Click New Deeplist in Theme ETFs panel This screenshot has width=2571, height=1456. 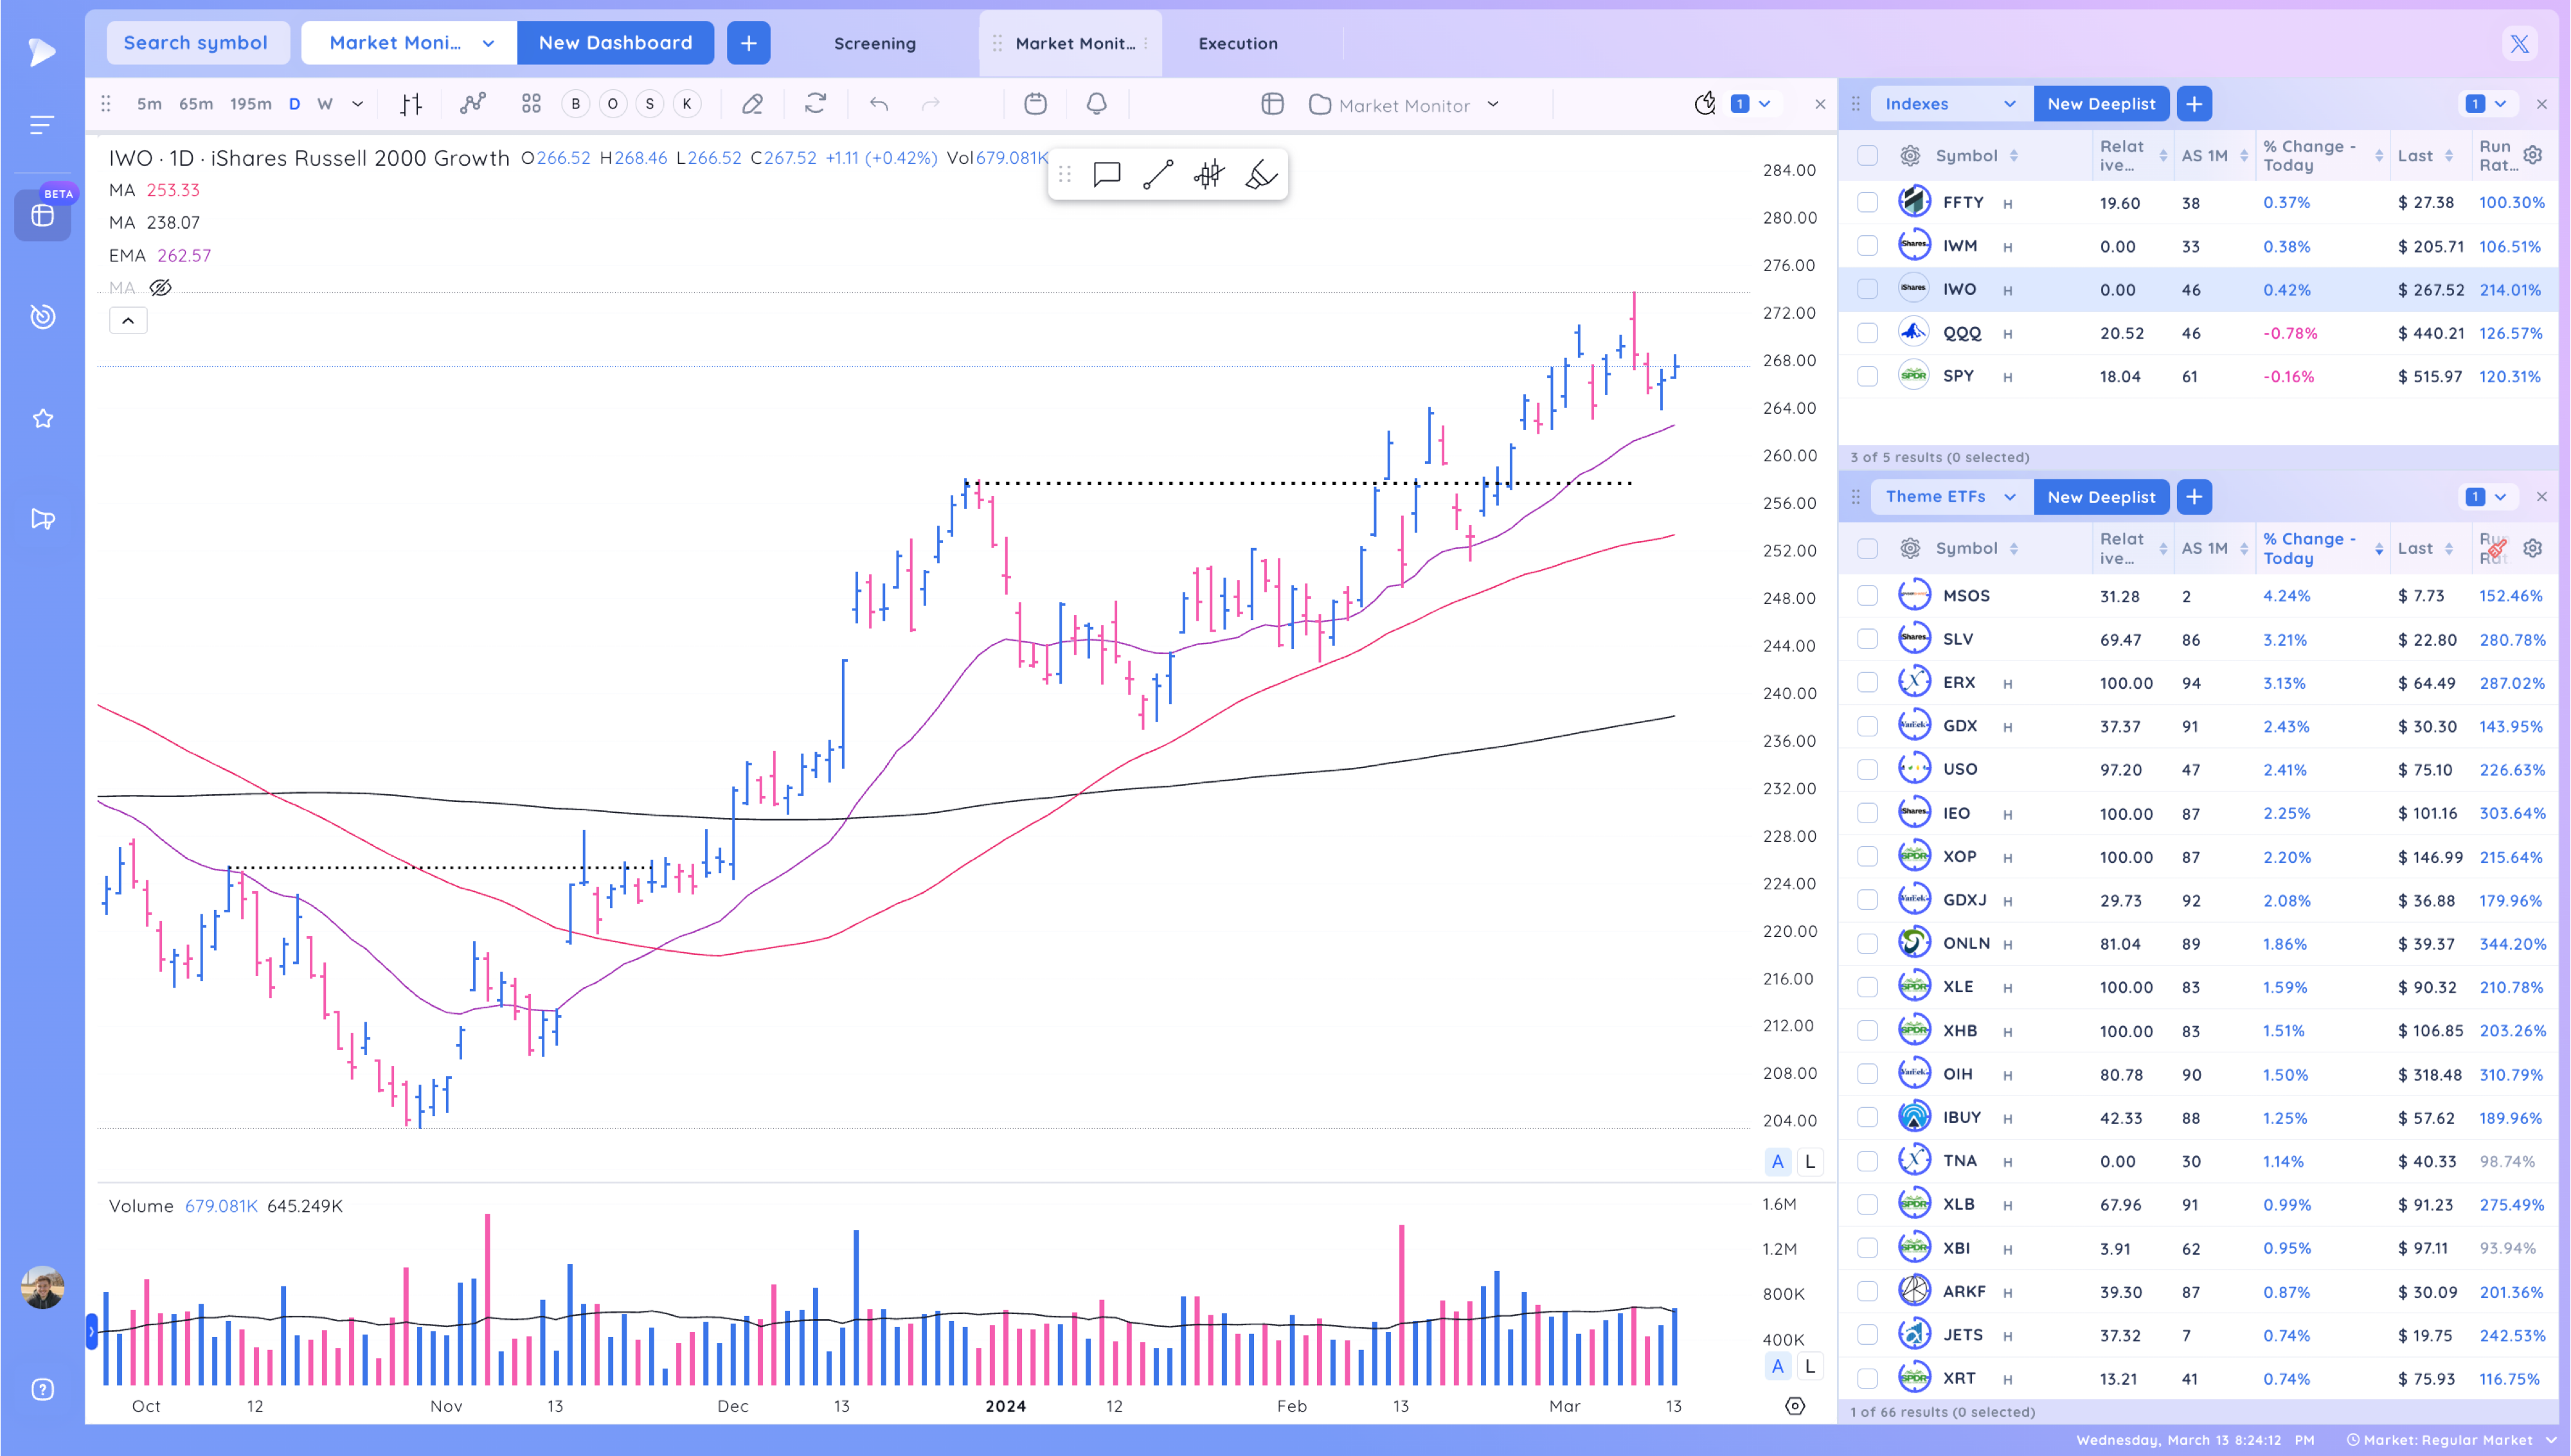pyautogui.click(x=2101, y=497)
